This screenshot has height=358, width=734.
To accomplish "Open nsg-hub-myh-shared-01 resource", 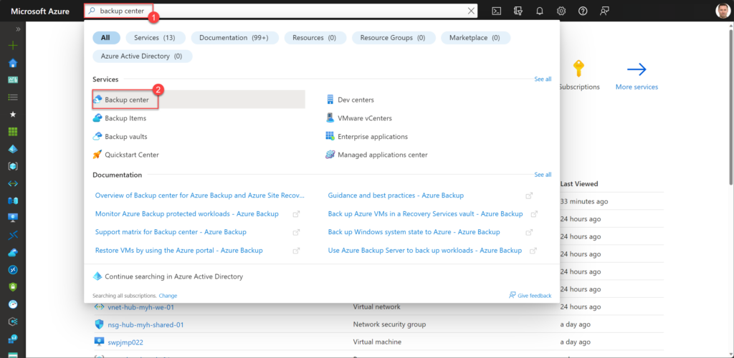I will click(x=144, y=324).
